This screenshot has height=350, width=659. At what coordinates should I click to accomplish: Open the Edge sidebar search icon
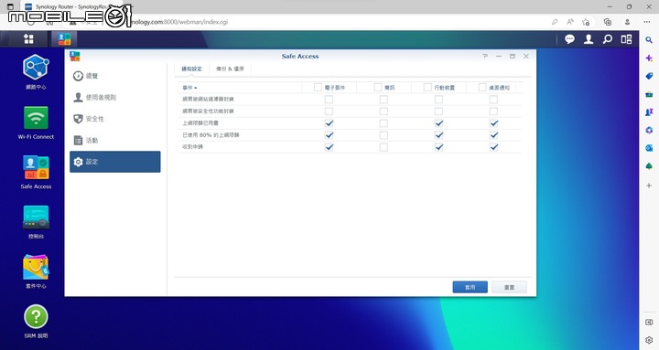click(649, 40)
